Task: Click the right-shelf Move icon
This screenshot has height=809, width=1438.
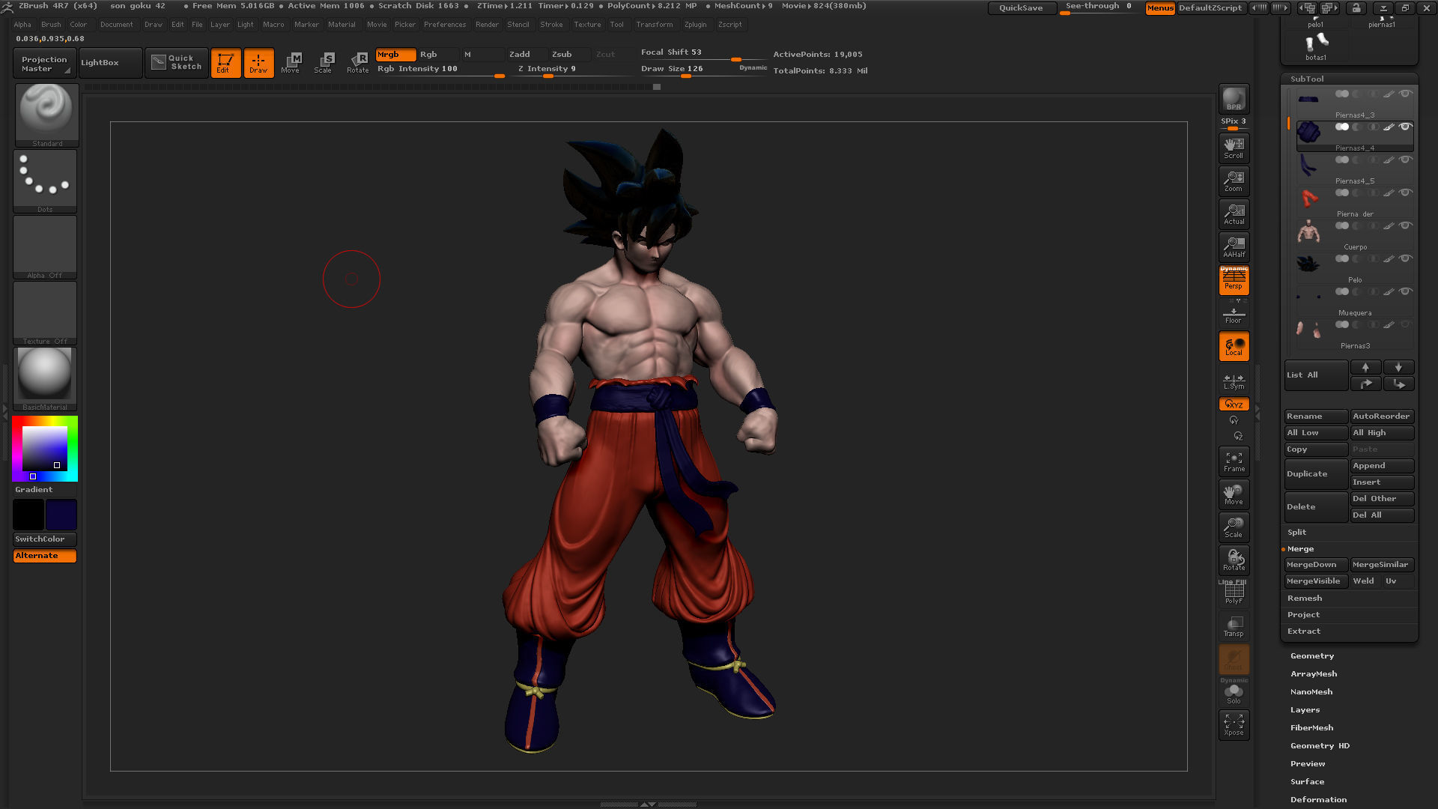Action: 1234,494
